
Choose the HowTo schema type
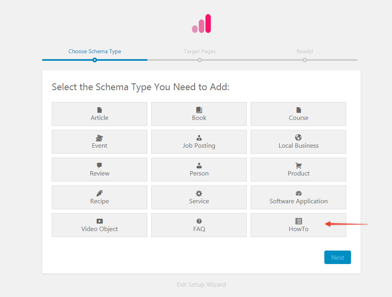pos(298,226)
